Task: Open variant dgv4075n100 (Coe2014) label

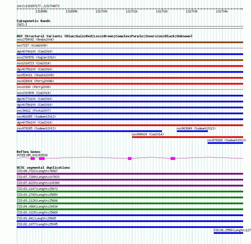Action: tap(35, 69)
